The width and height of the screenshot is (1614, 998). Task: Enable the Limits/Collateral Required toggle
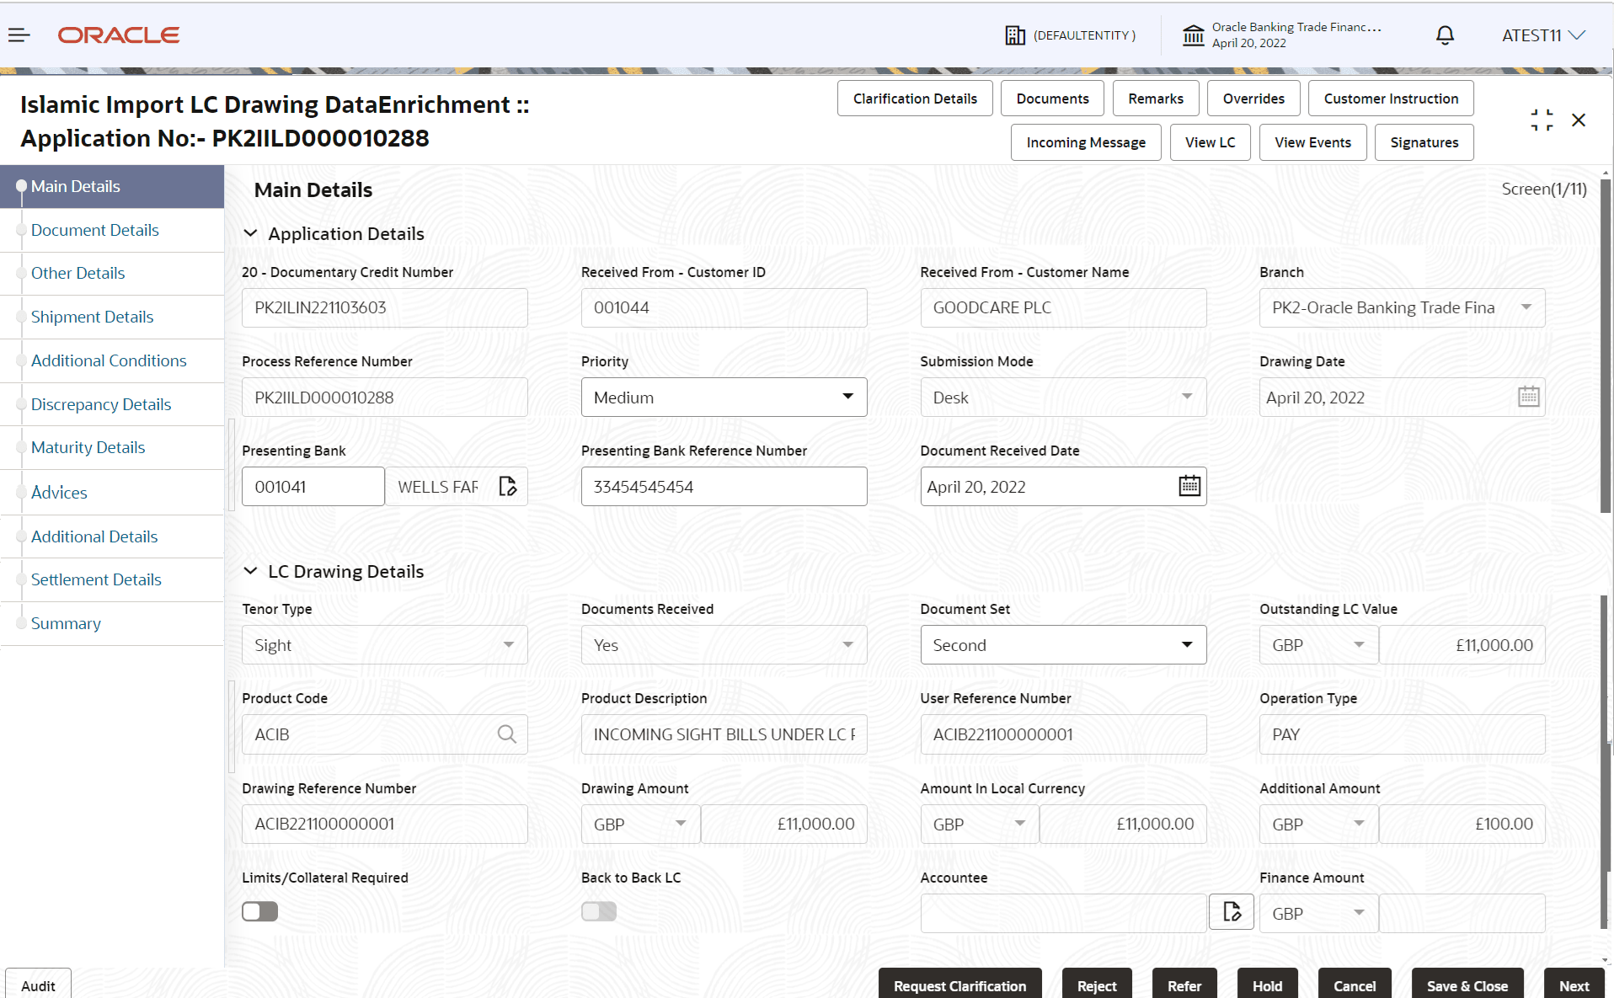tap(259, 911)
